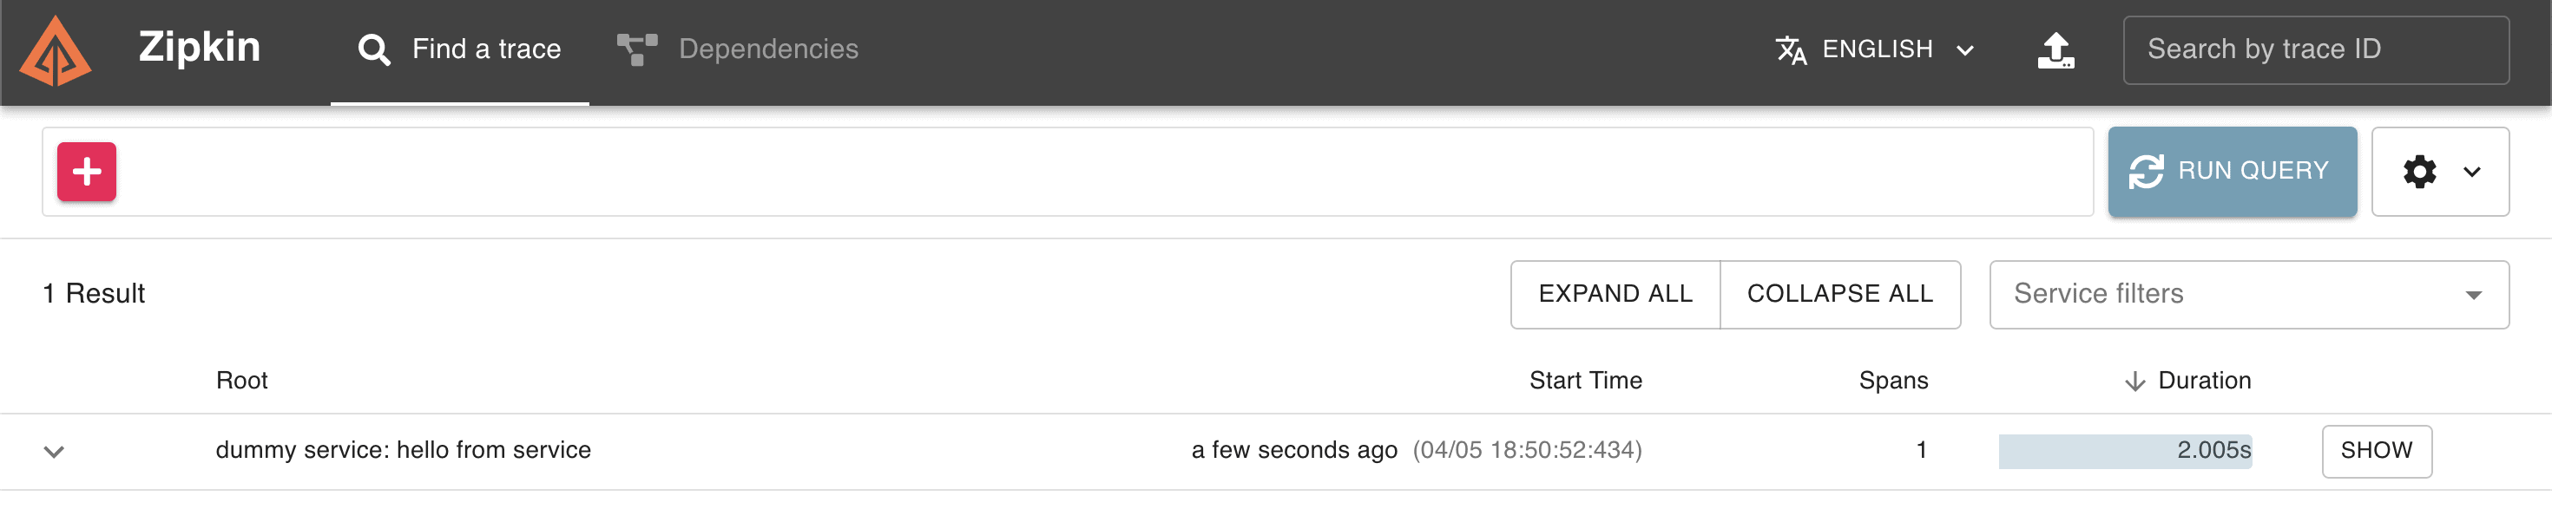The height and width of the screenshot is (522, 2552).
Task: Click the language translate icon
Action: (x=1791, y=49)
